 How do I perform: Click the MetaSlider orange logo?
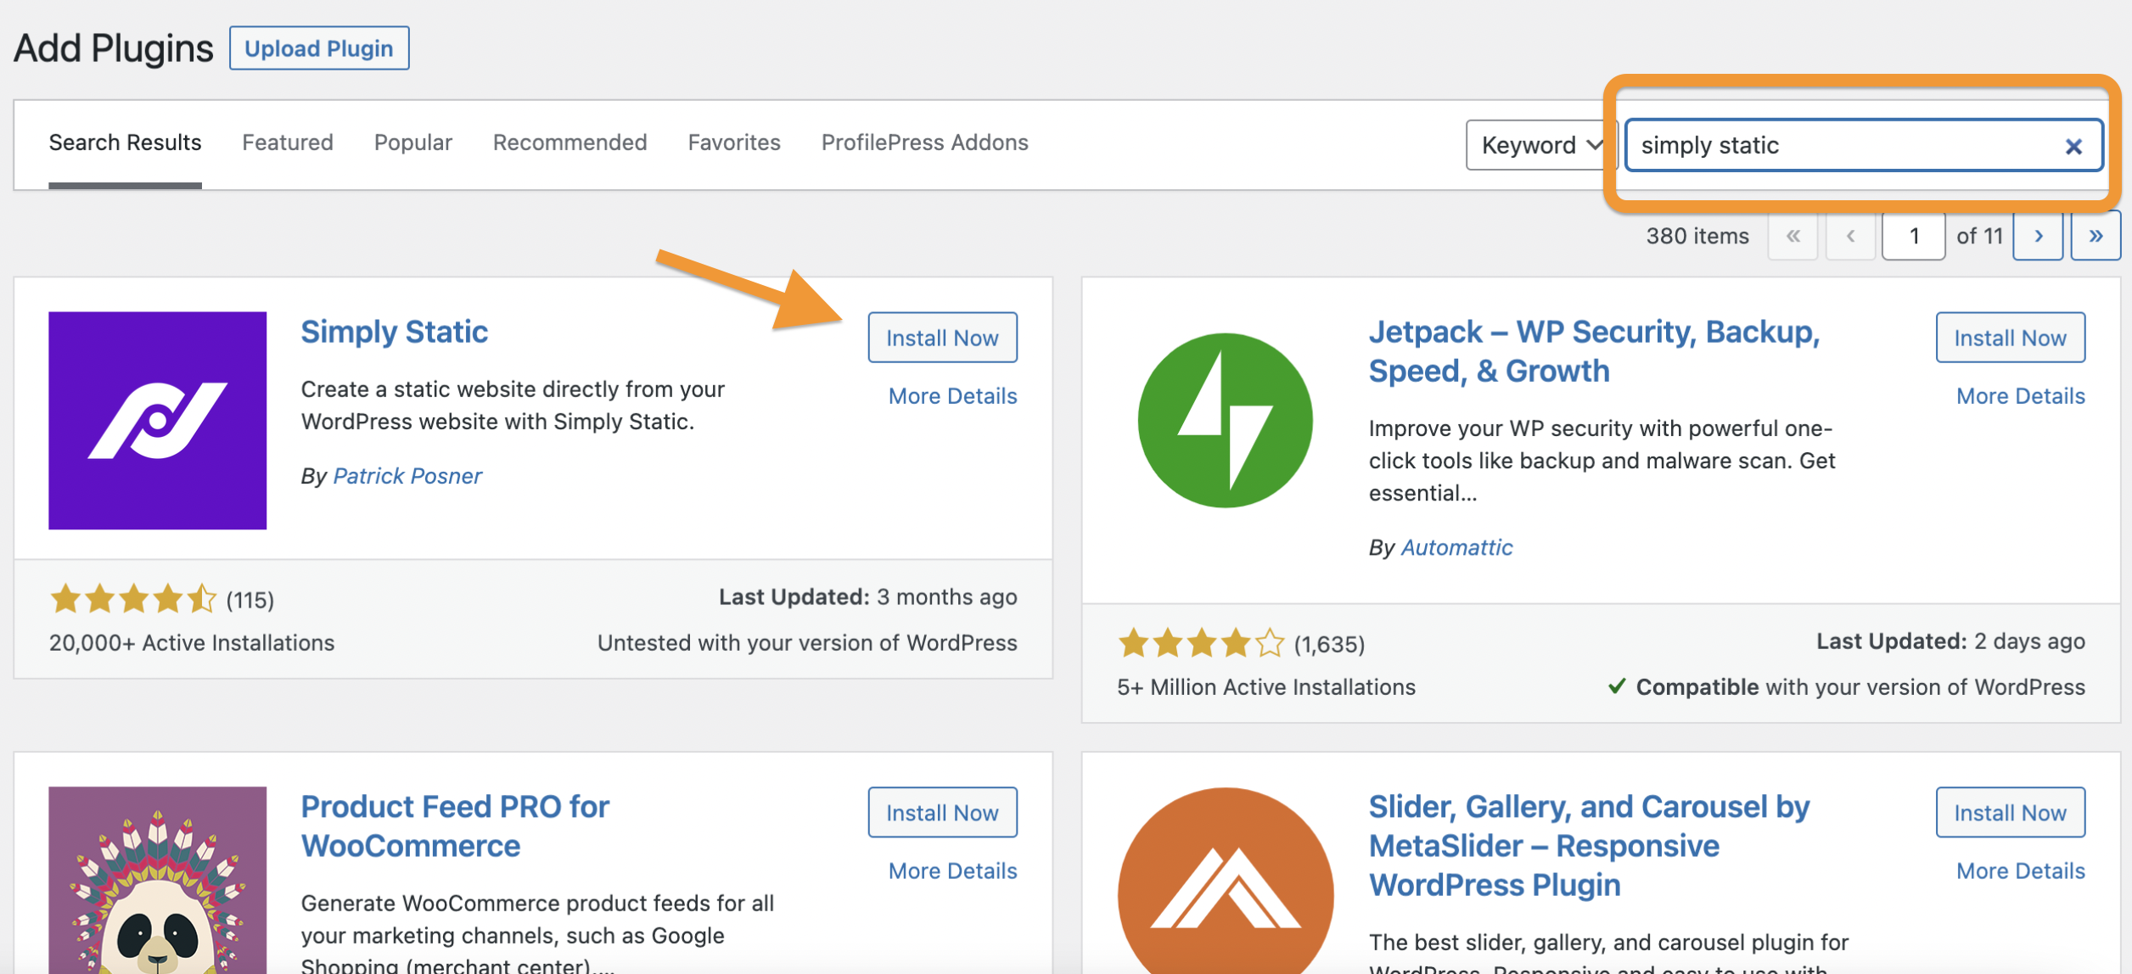pyautogui.click(x=1225, y=881)
